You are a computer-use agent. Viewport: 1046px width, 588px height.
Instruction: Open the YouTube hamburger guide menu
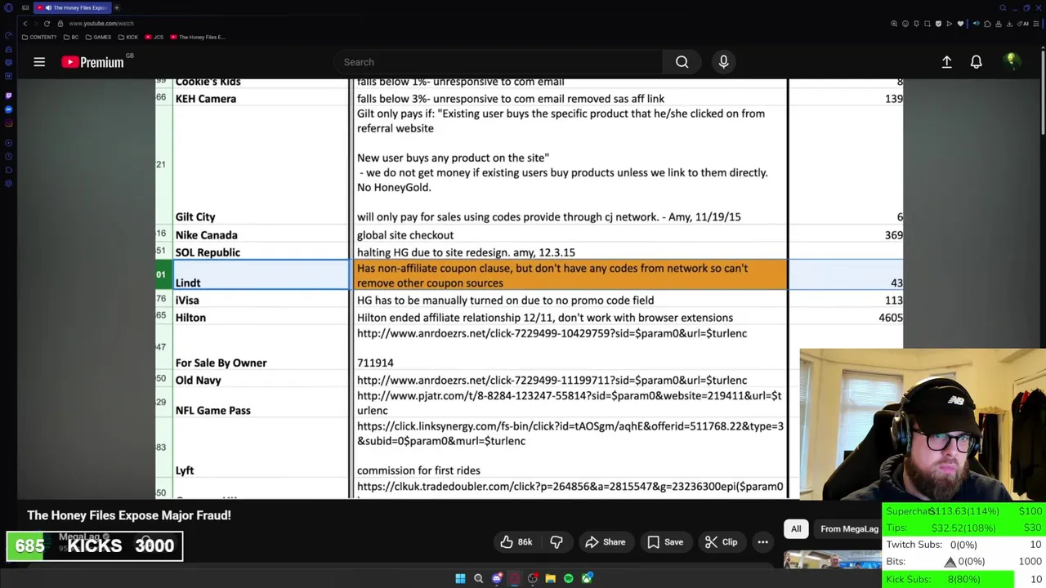click(x=39, y=62)
